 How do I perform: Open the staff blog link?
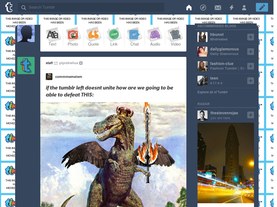[49, 63]
